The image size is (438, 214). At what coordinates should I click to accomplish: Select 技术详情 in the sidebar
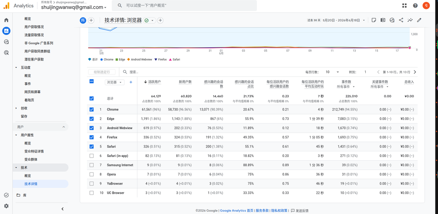(31, 184)
